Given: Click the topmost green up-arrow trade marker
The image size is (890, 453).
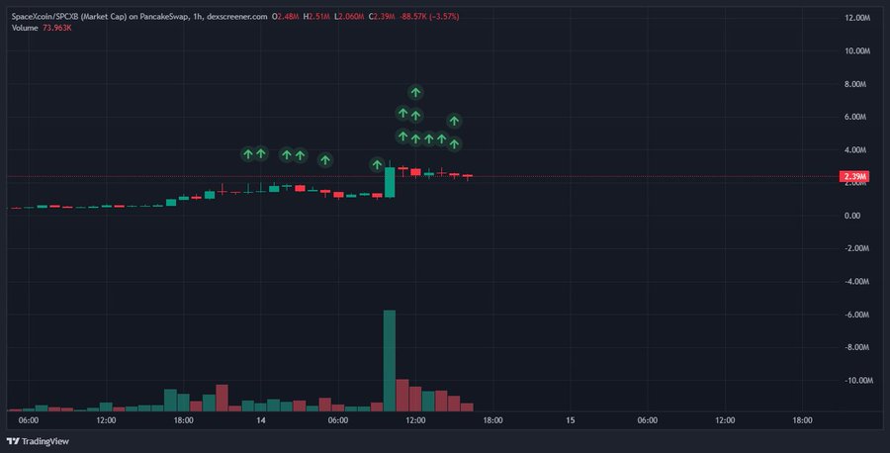Looking at the screenshot, I should (x=415, y=92).
